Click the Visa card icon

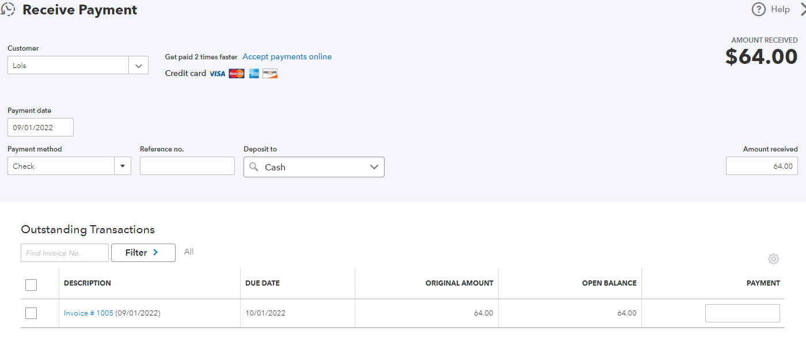click(x=217, y=74)
